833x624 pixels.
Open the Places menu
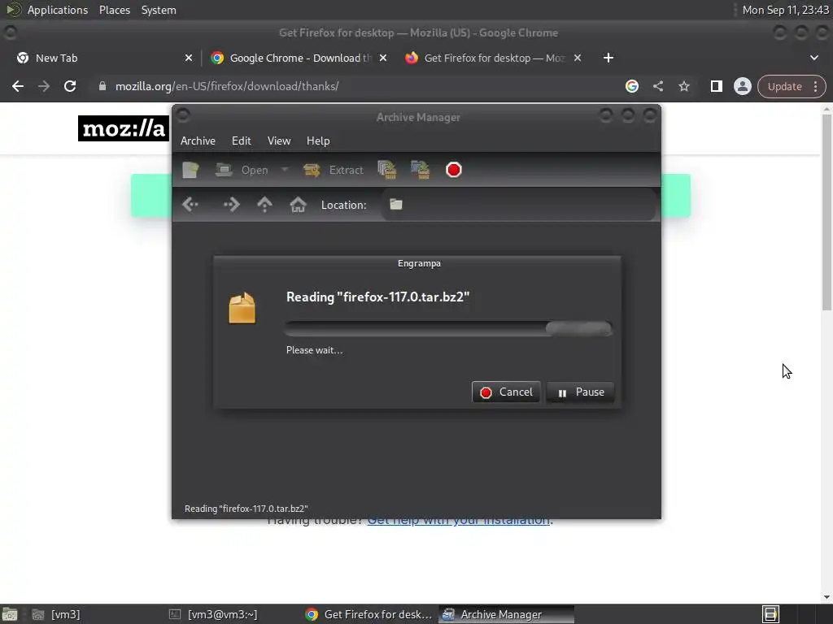114,10
